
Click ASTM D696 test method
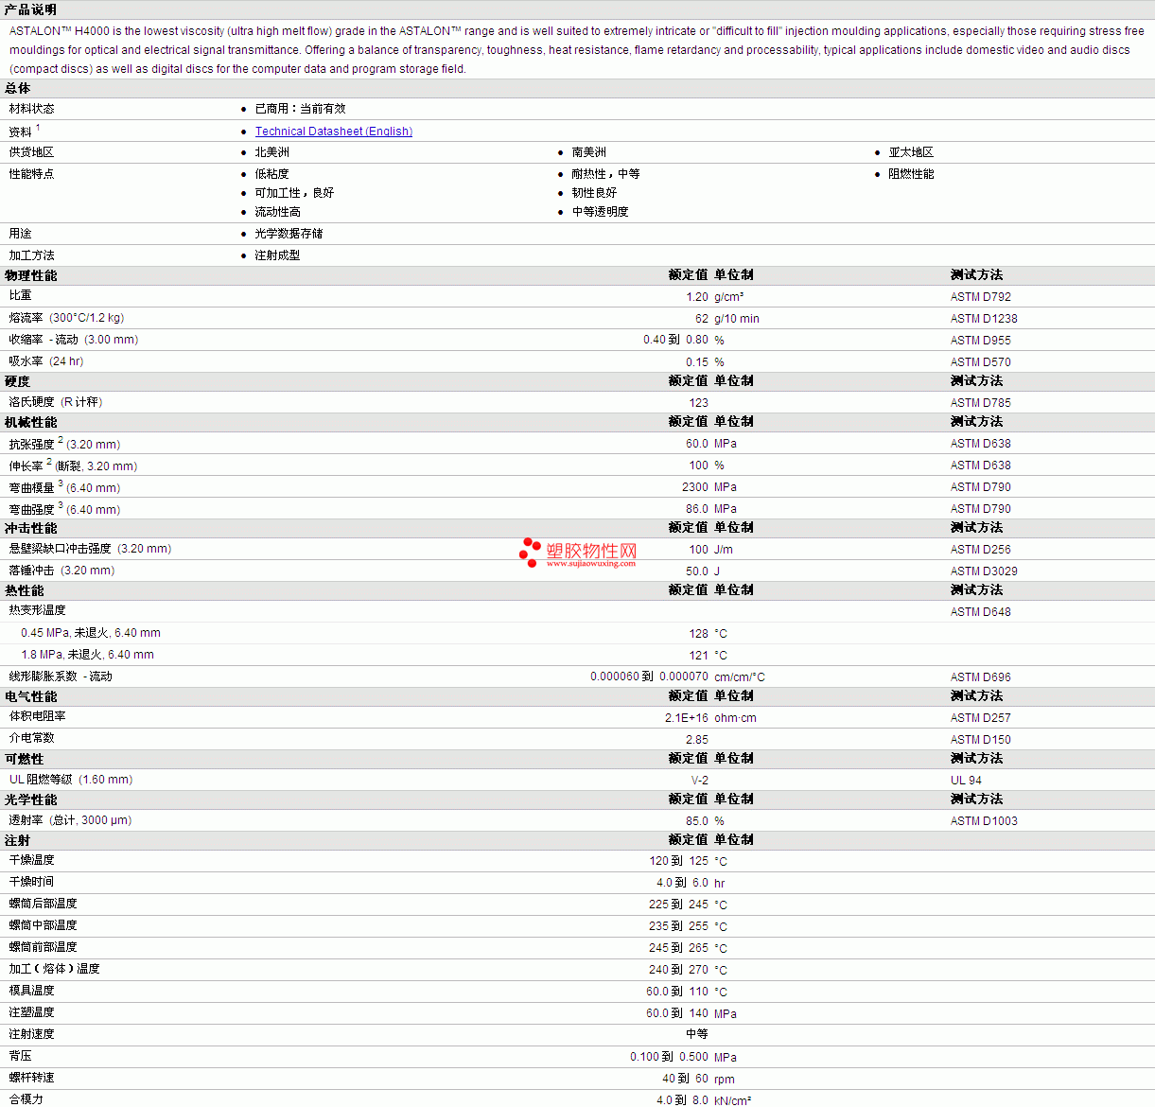pos(980,677)
